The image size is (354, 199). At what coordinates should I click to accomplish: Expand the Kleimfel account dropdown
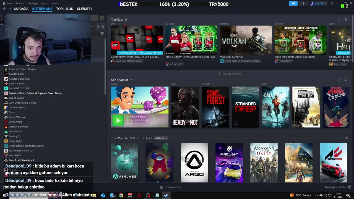[319, 4]
